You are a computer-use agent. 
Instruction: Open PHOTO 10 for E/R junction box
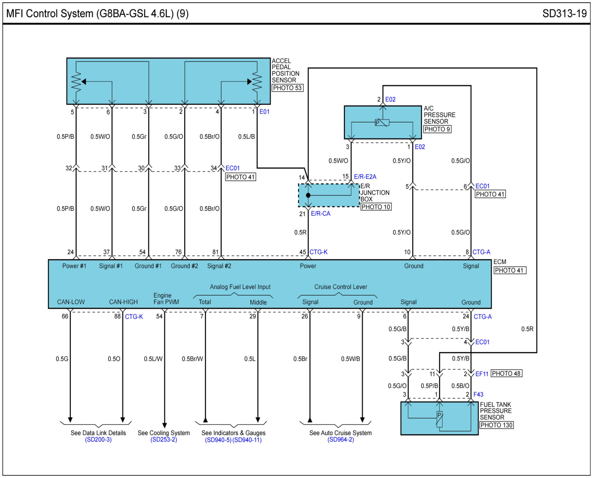click(x=376, y=207)
